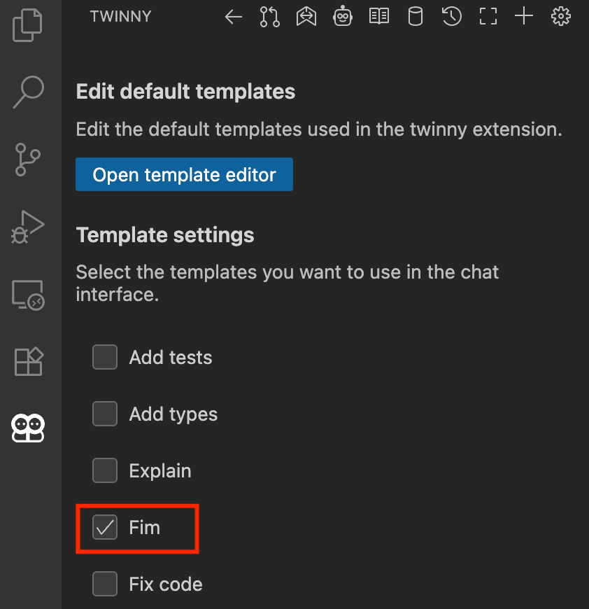Click the fullscreen brackets icon

click(488, 17)
